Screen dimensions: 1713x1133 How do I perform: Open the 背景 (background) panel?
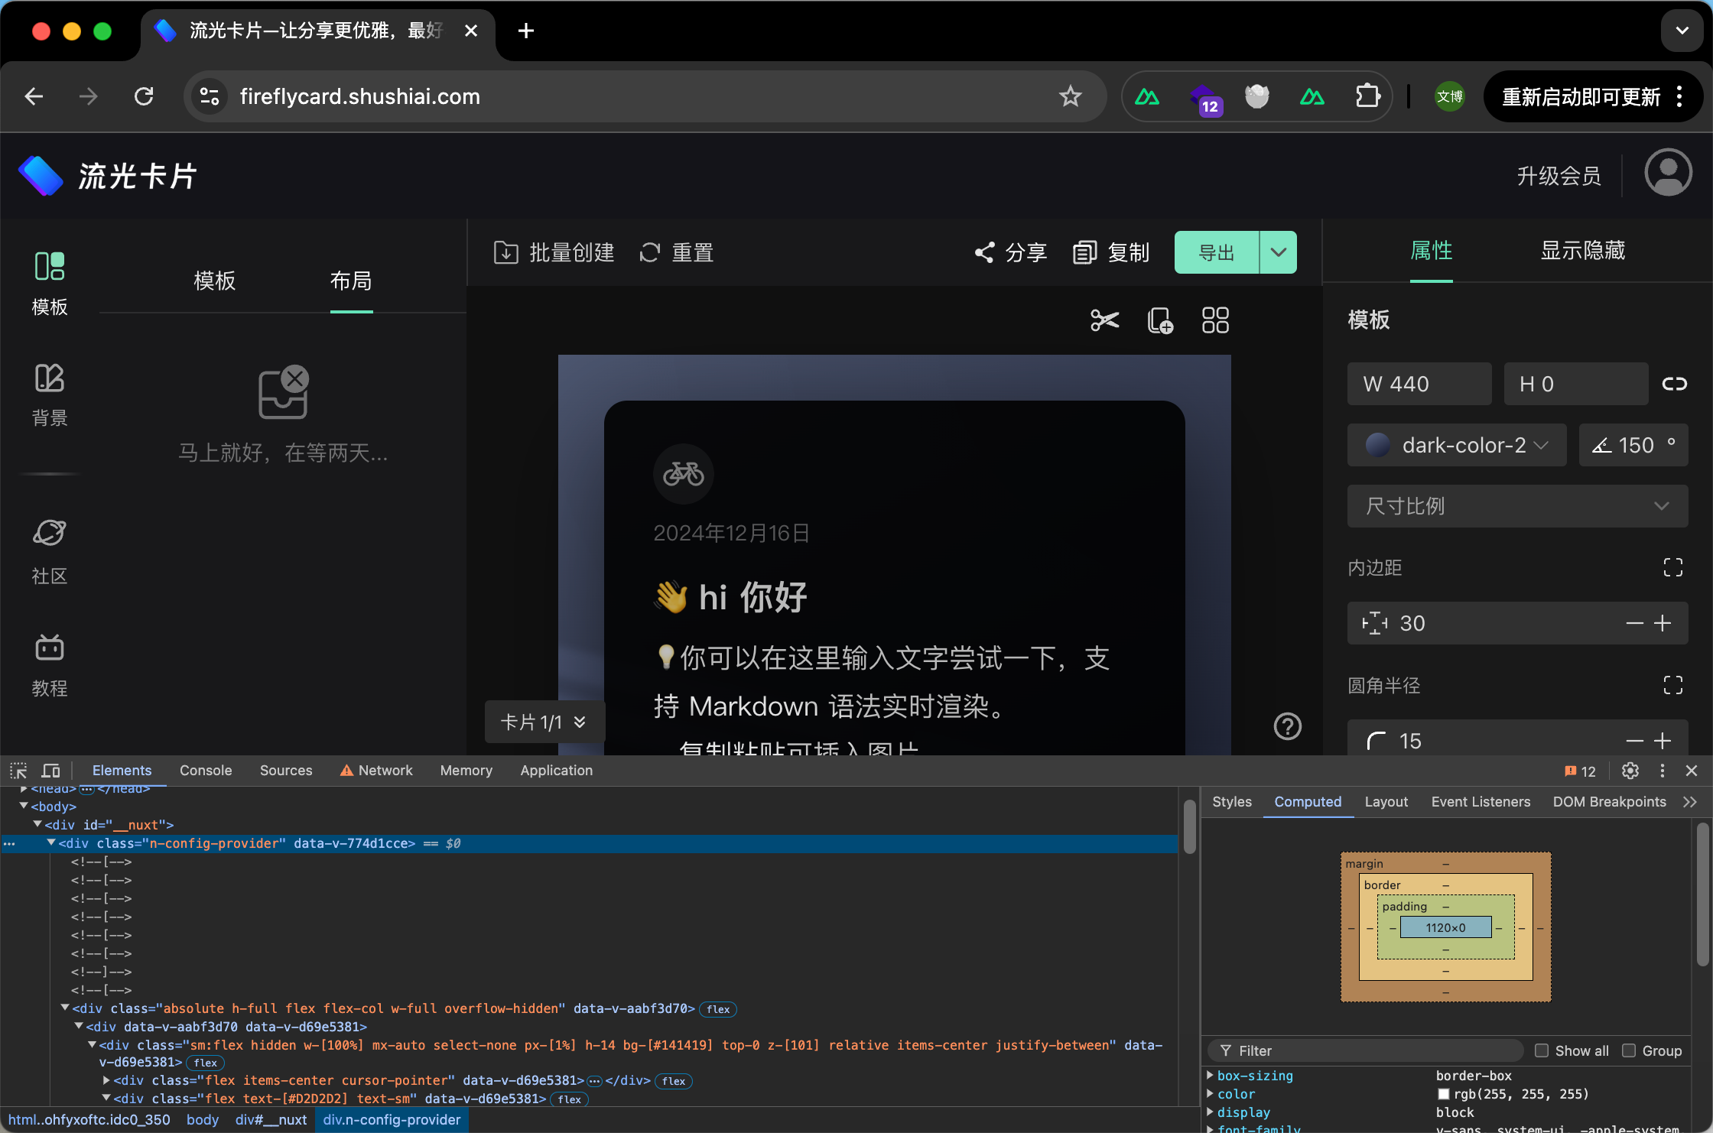click(49, 394)
